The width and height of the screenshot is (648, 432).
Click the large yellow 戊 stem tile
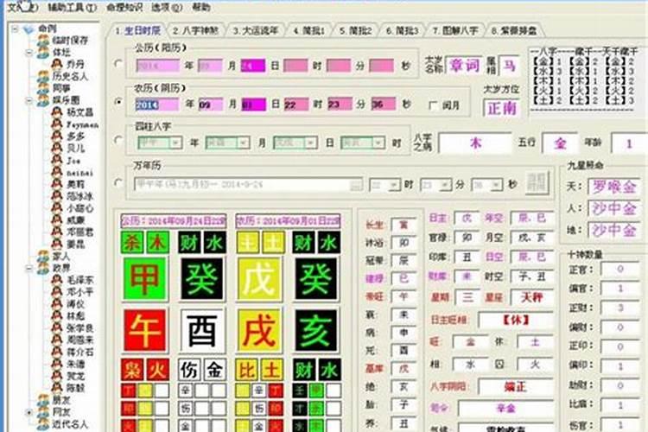[259, 278]
